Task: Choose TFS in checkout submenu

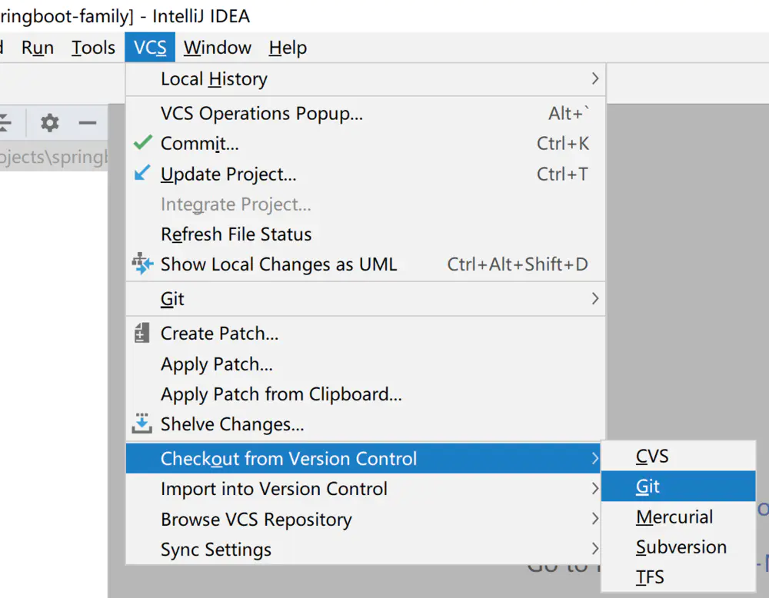Action: click(x=678, y=577)
